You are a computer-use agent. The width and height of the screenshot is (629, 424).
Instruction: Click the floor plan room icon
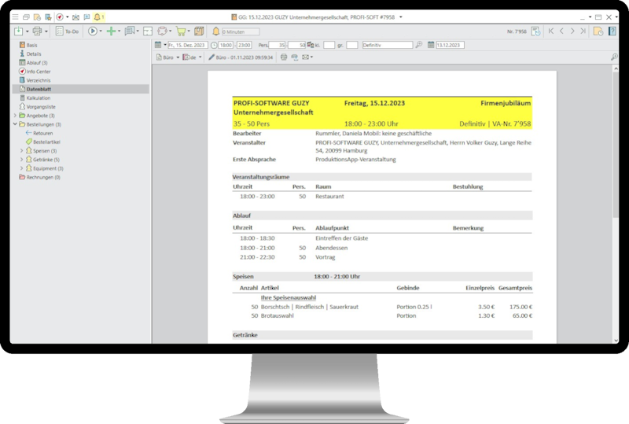(148, 31)
